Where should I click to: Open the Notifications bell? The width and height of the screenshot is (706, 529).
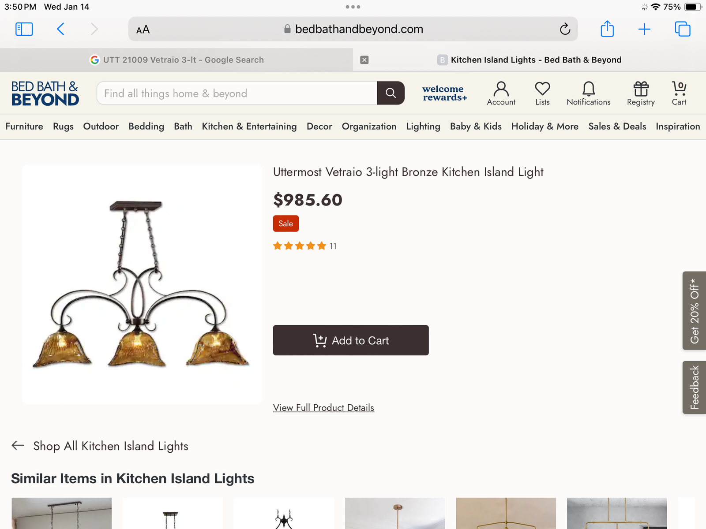[588, 93]
